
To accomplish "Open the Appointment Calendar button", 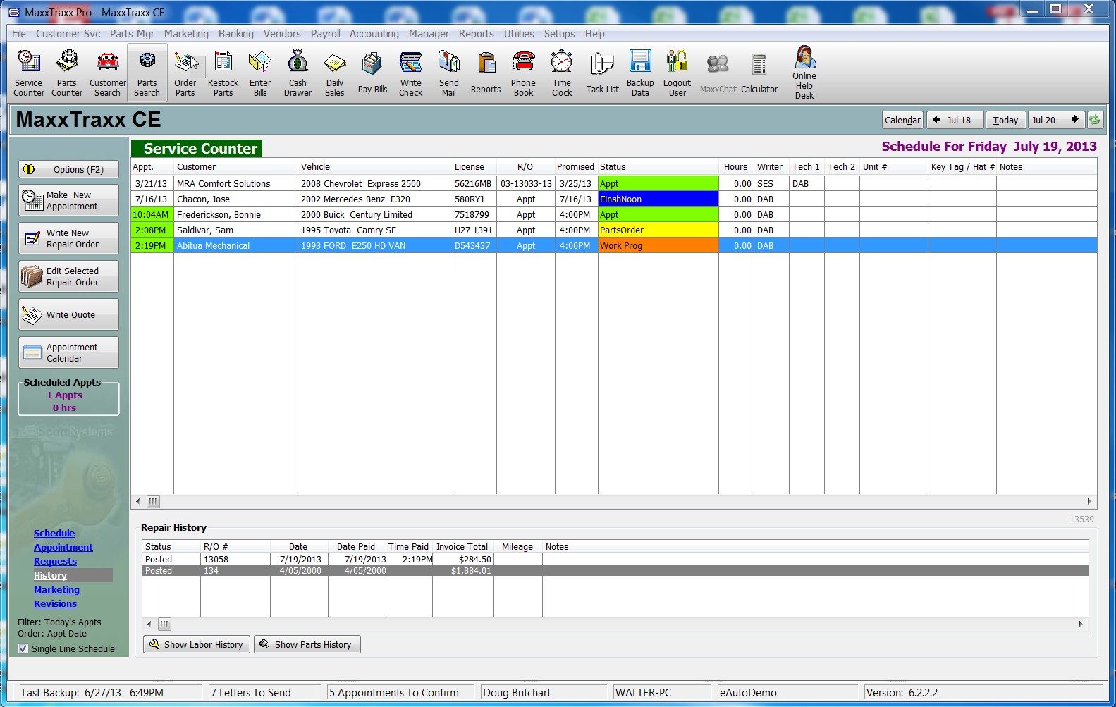I will click(68, 352).
